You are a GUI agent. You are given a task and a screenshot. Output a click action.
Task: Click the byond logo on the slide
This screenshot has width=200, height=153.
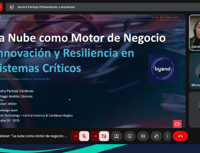tap(162, 68)
